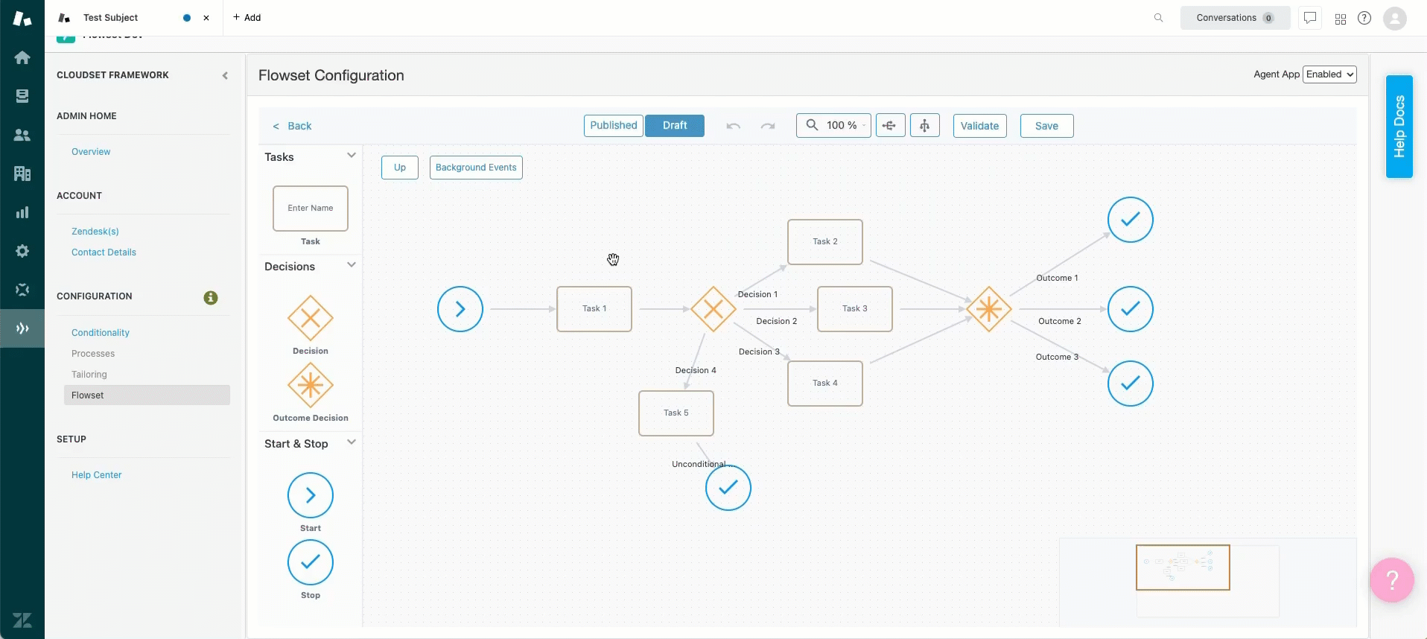The height and width of the screenshot is (639, 1427).
Task: Open the help question mark icon in top bar
Action: coord(1364,18)
